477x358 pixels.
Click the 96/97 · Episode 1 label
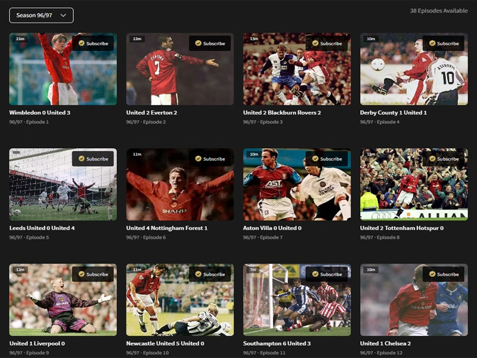point(29,122)
